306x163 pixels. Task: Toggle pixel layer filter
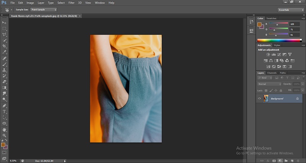[x=277, y=78]
